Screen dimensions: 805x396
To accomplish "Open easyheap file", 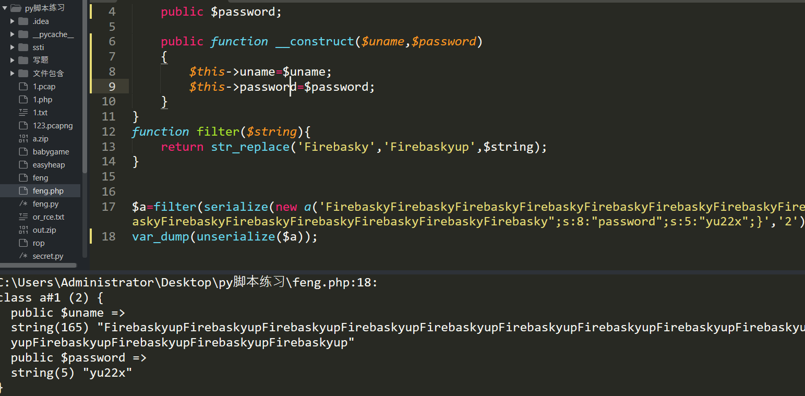I will tap(49, 165).
